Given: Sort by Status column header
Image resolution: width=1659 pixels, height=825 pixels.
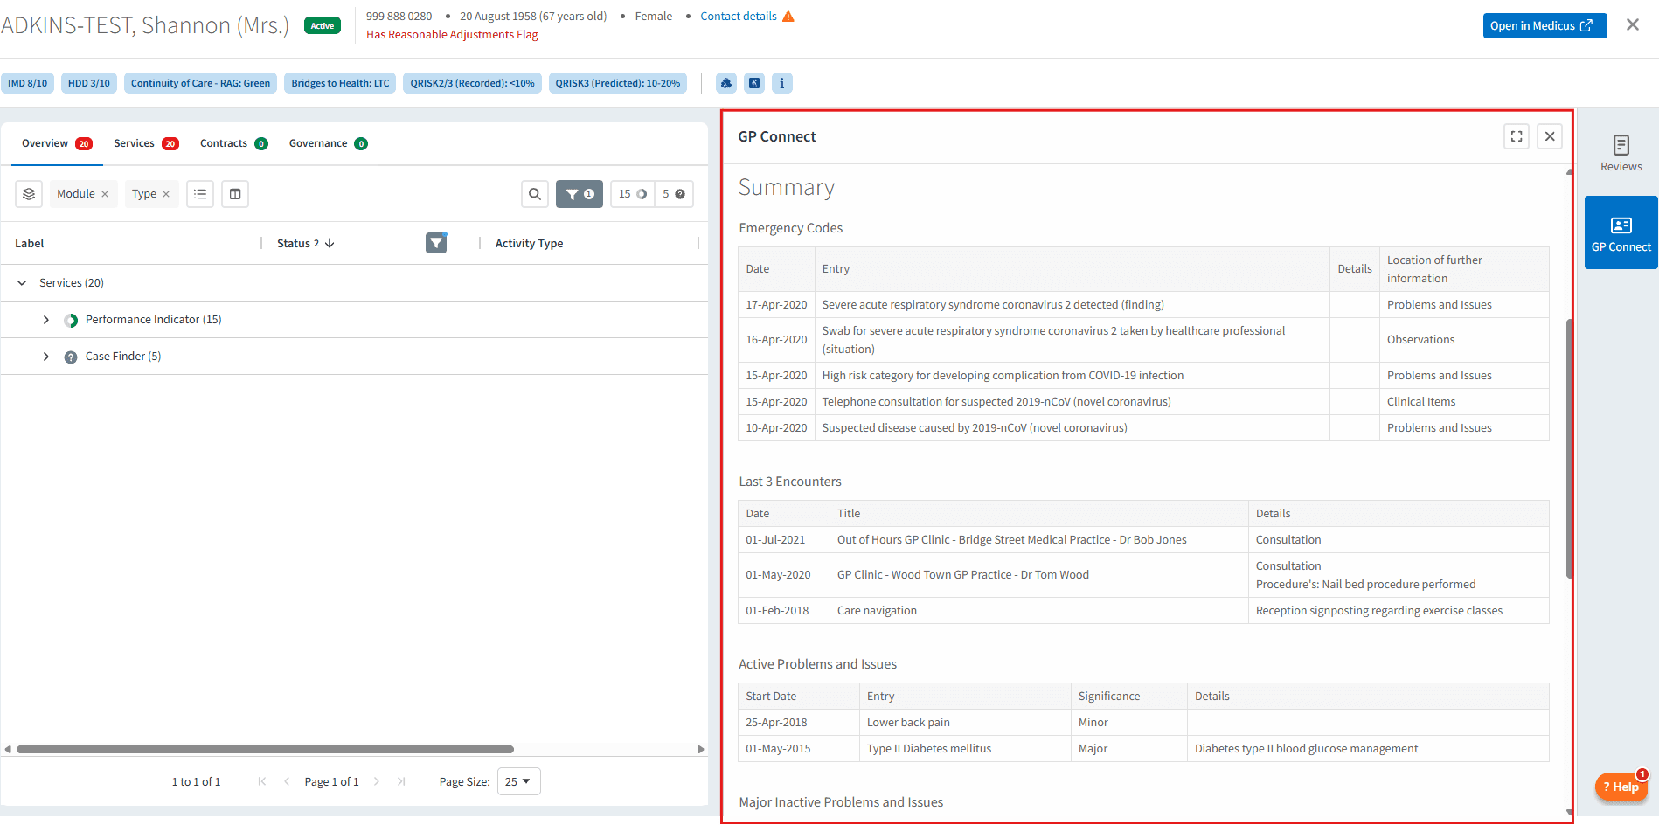Looking at the screenshot, I should (305, 243).
